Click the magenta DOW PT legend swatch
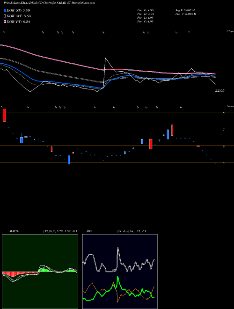 [x=5, y=22]
